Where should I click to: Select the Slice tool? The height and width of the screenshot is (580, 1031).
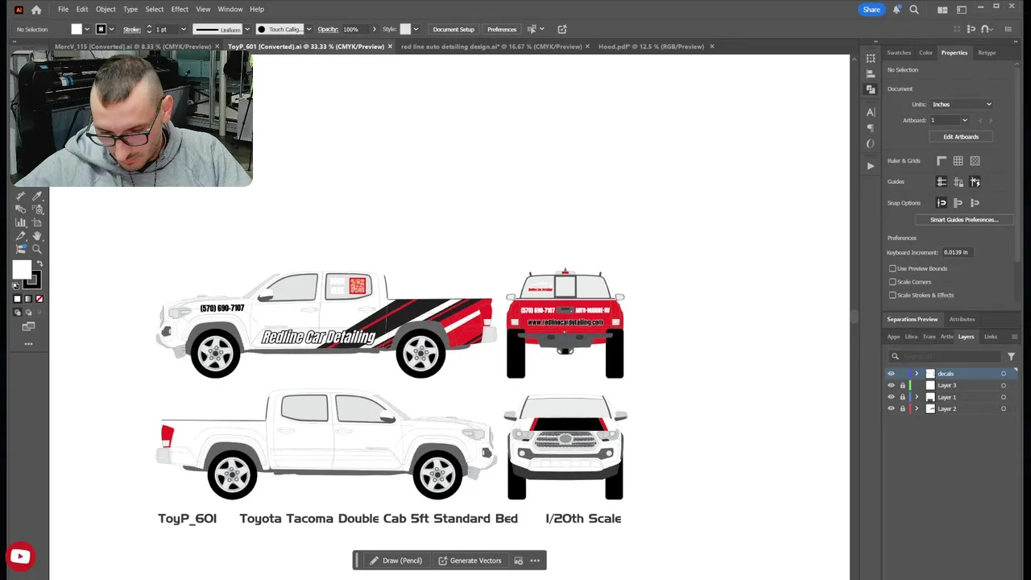click(21, 237)
